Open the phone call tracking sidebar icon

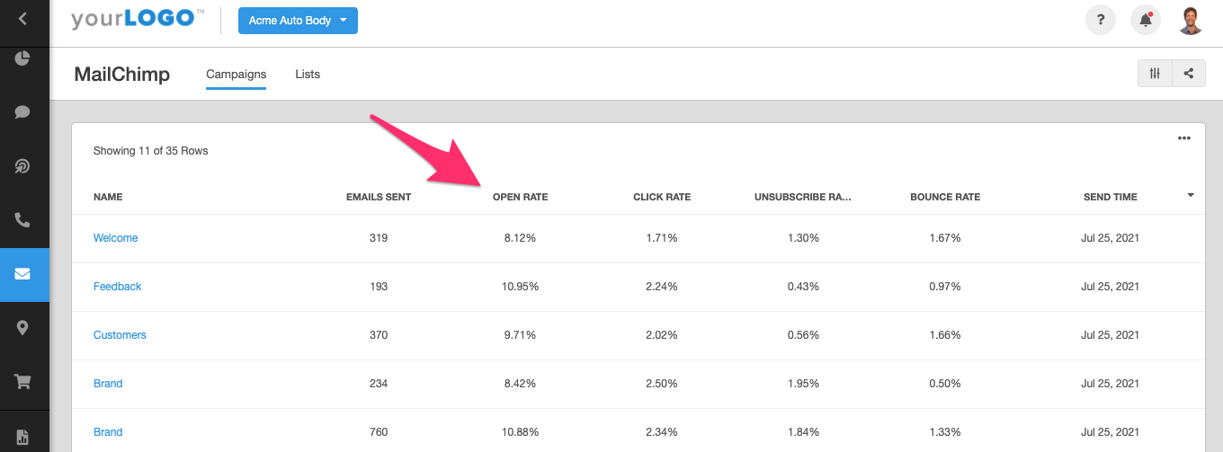[x=22, y=220]
